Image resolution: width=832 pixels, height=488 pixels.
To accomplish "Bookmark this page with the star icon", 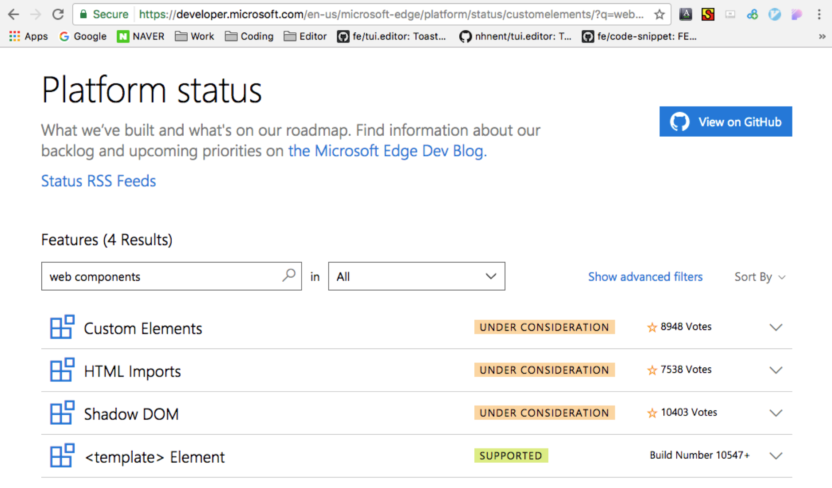I will [659, 15].
